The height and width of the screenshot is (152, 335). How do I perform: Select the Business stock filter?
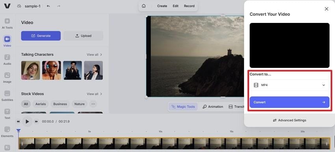60,104
